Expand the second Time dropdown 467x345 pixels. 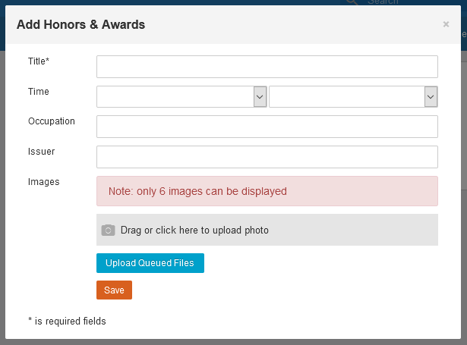(353, 96)
